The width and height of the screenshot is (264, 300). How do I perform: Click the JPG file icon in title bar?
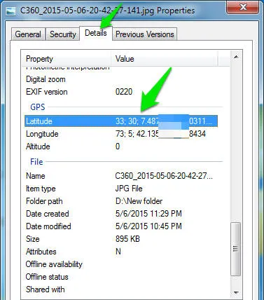pos(11,11)
